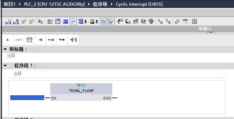Open the tag display options dropdown arrow

pos(85,22)
